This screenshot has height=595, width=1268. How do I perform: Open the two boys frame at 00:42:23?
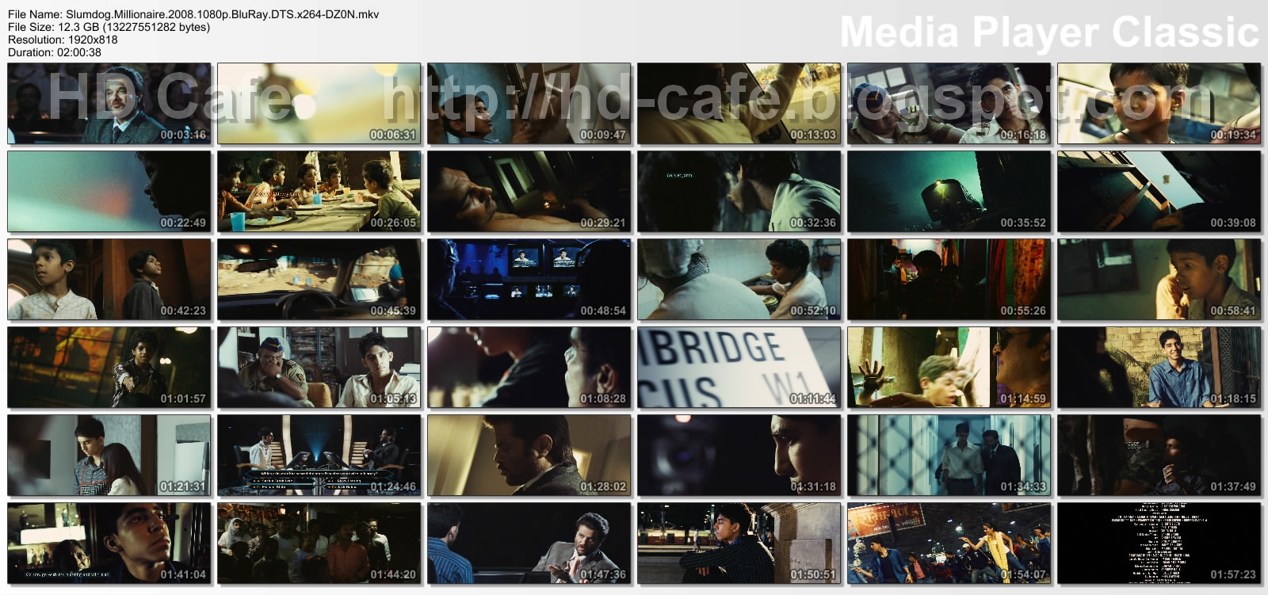point(109,280)
